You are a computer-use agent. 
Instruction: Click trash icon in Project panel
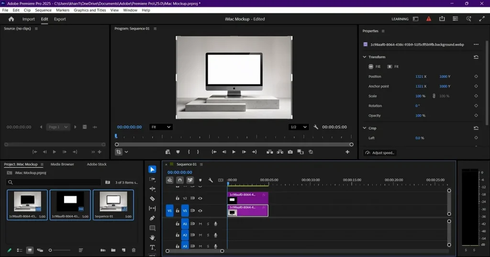point(134,250)
